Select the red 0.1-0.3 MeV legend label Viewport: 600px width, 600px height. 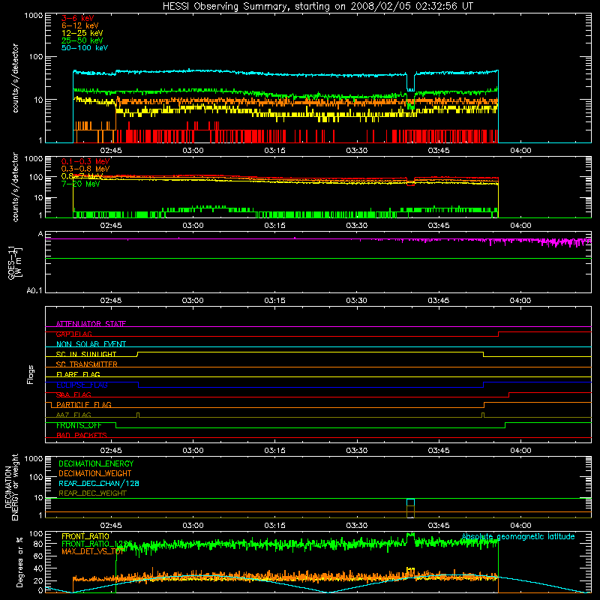pos(85,161)
